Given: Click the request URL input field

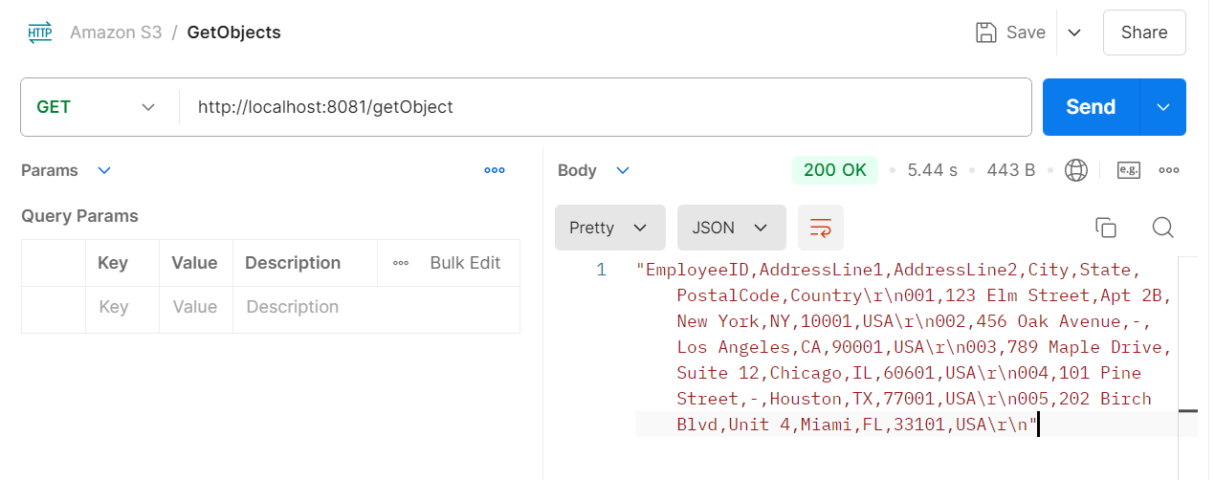Looking at the screenshot, I should 603,107.
